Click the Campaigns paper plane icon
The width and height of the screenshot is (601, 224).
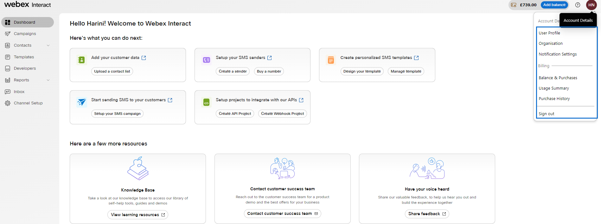(8, 34)
